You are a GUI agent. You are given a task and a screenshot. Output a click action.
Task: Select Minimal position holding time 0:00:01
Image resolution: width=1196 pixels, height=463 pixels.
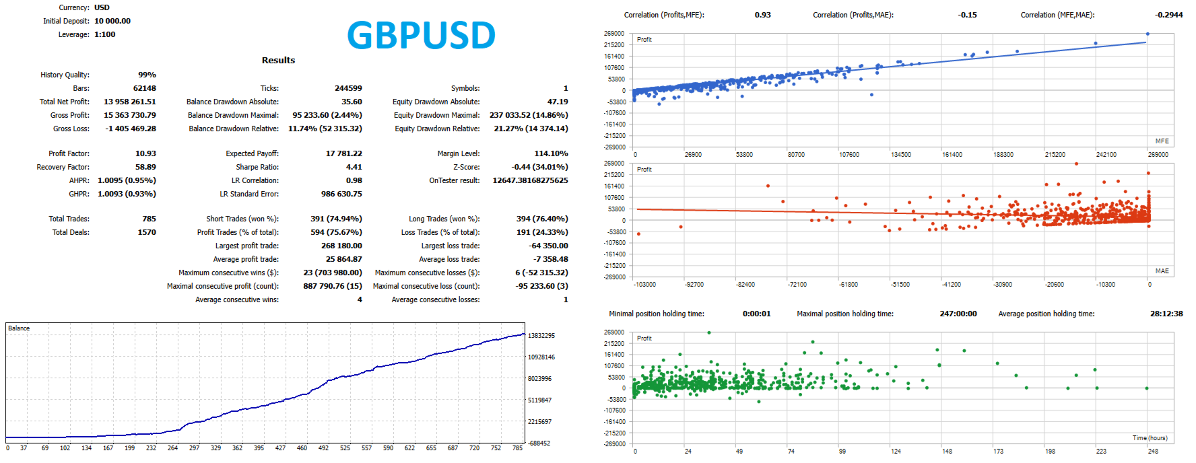point(756,314)
